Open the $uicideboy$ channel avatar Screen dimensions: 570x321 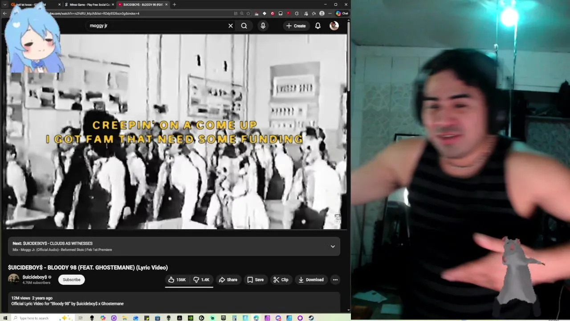click(x=13, y=279)
